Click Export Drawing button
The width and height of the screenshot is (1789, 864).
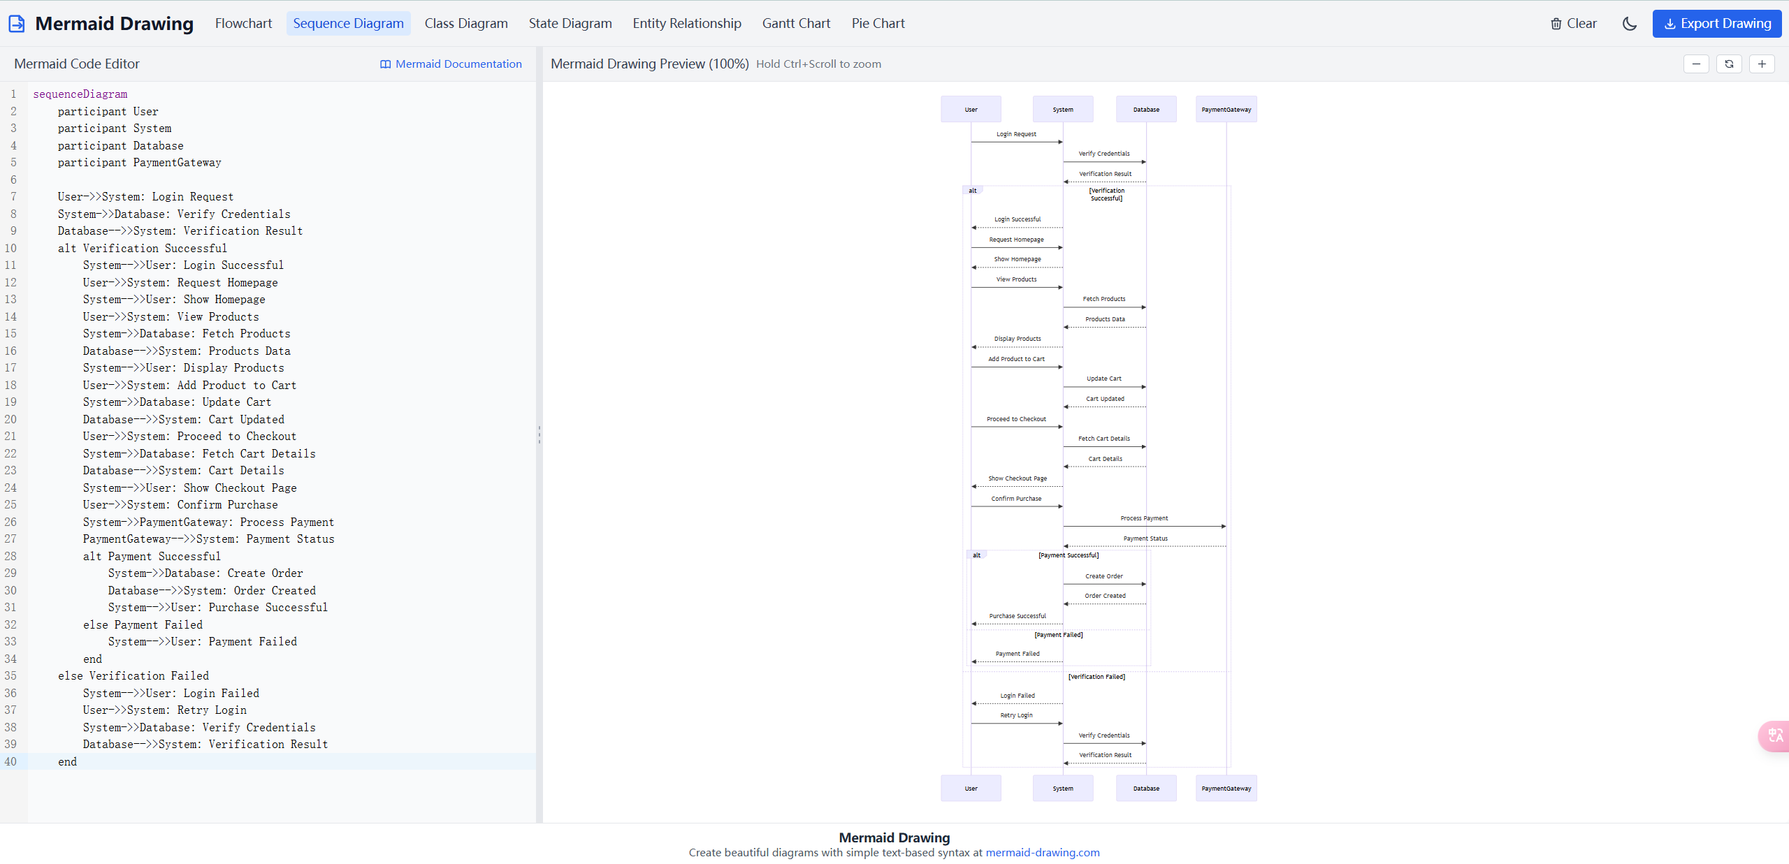(x=1717, y=24)
